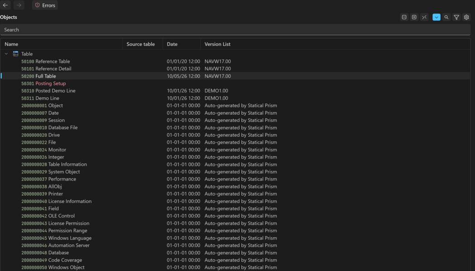Image resolution: width=475 pixels, height=271 pixels.
Task: Select 2000000040 License Information
Action: [x=57, y=201]
